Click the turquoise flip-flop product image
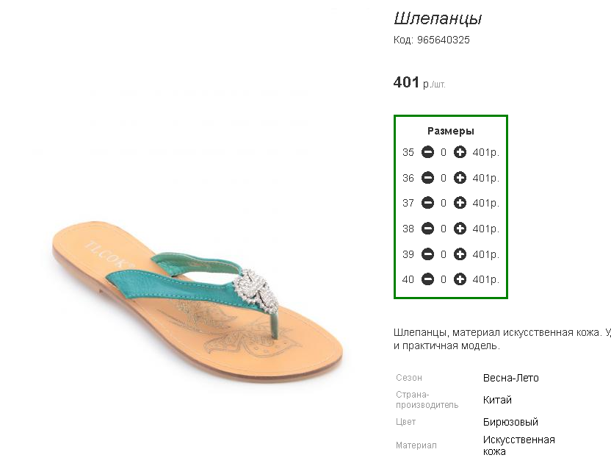Viewport: 611px width, 466px height. [x=198, y=302]
